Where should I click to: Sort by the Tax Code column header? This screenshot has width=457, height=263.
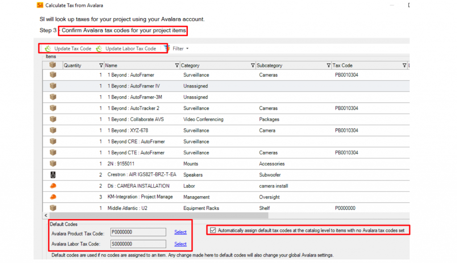pos(342,65)
